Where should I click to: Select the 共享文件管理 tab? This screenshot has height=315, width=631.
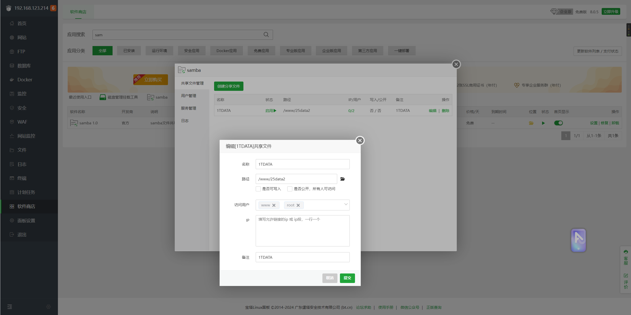pyautogui.click(x=192, y=83)
